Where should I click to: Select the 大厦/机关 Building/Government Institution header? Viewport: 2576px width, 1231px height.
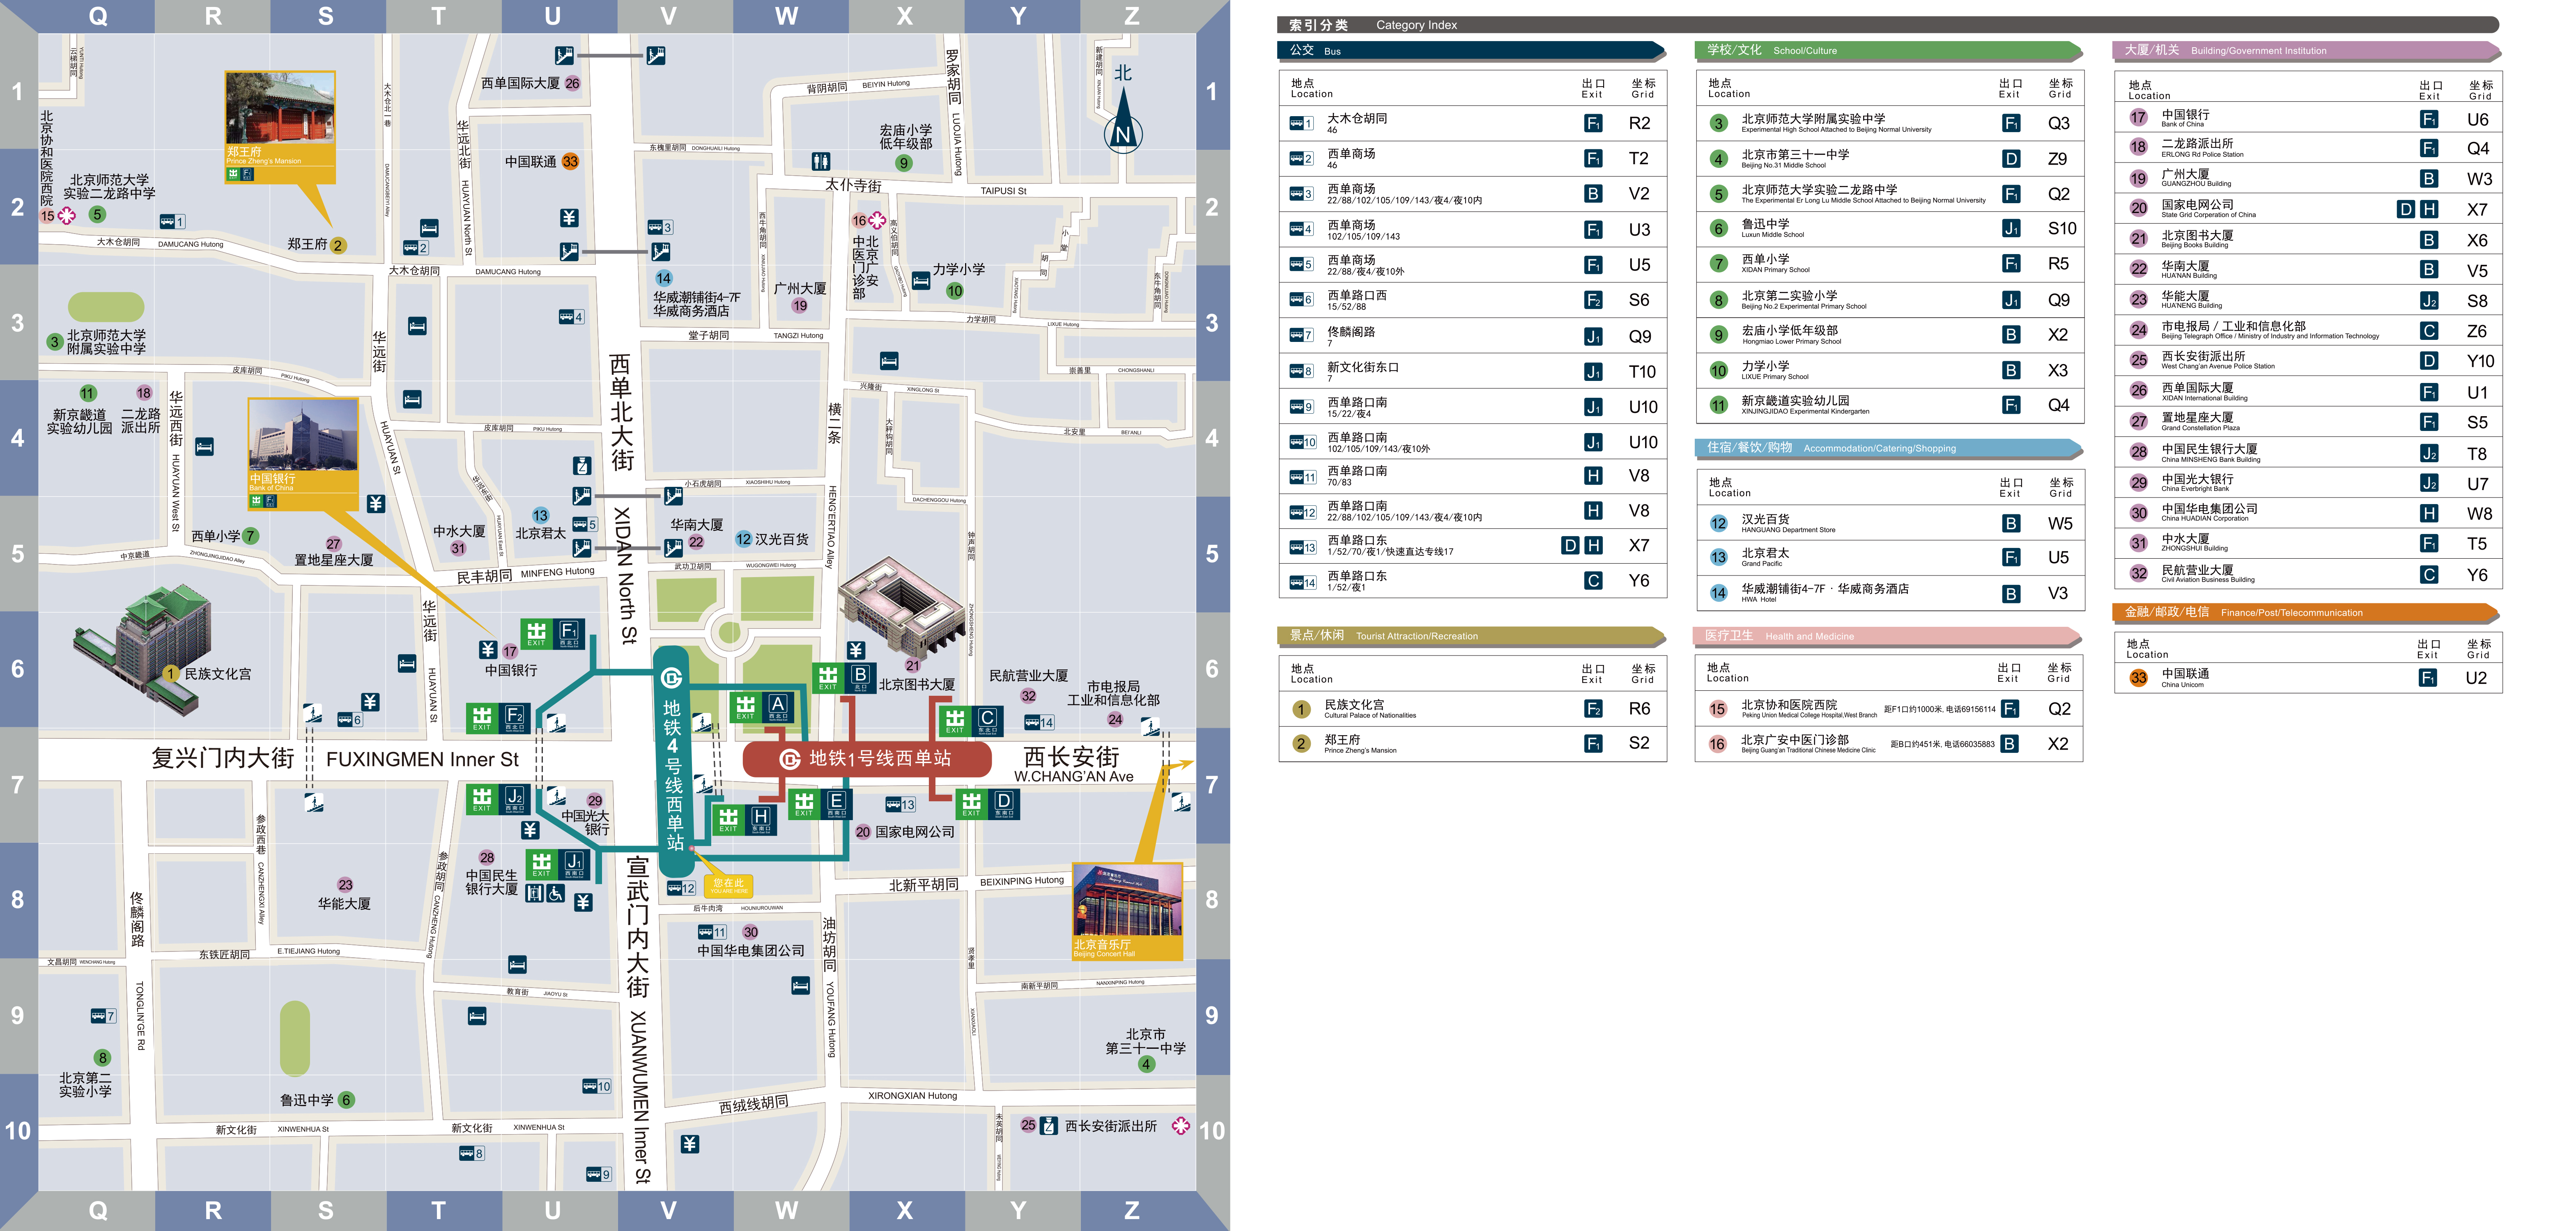click(2307, 50)
